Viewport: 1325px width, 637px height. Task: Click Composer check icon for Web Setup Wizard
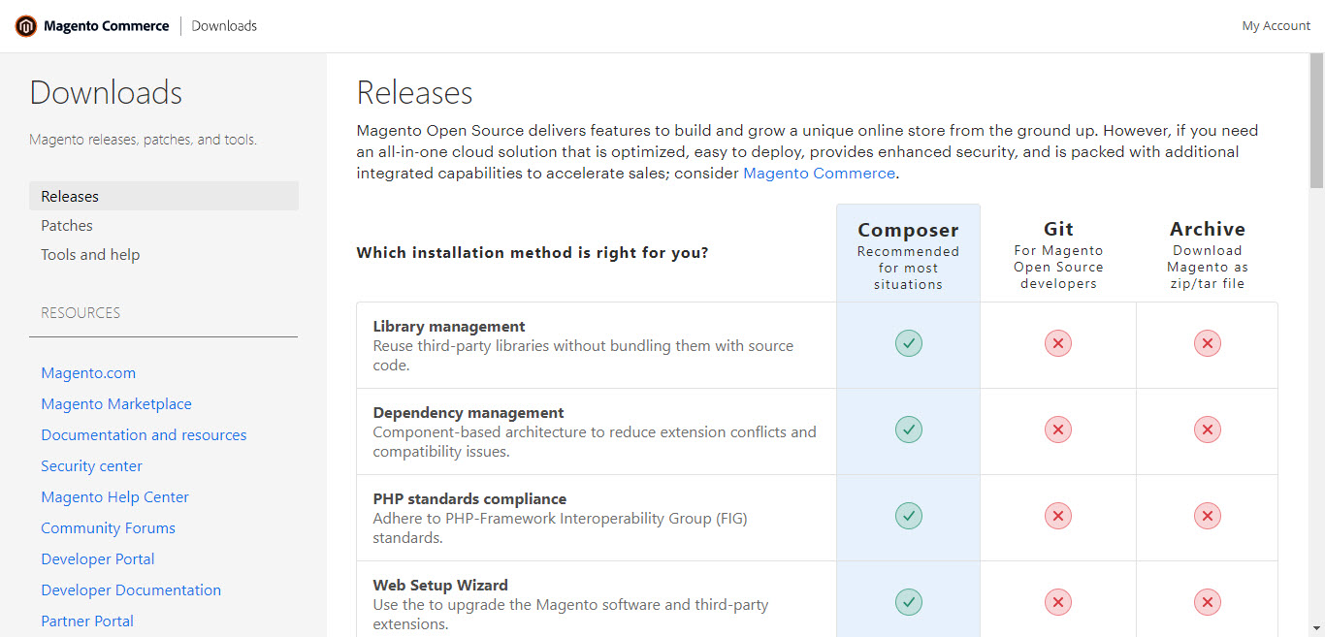pyautogui.click(x=909, y=602)
